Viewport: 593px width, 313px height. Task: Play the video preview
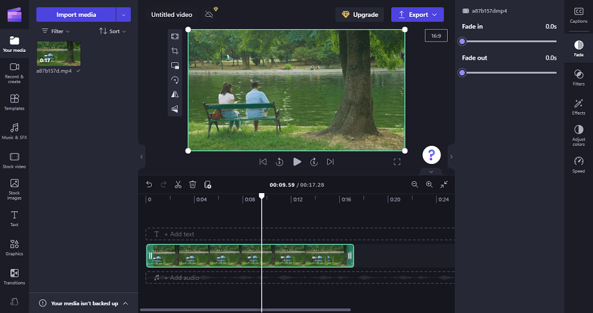297,162
